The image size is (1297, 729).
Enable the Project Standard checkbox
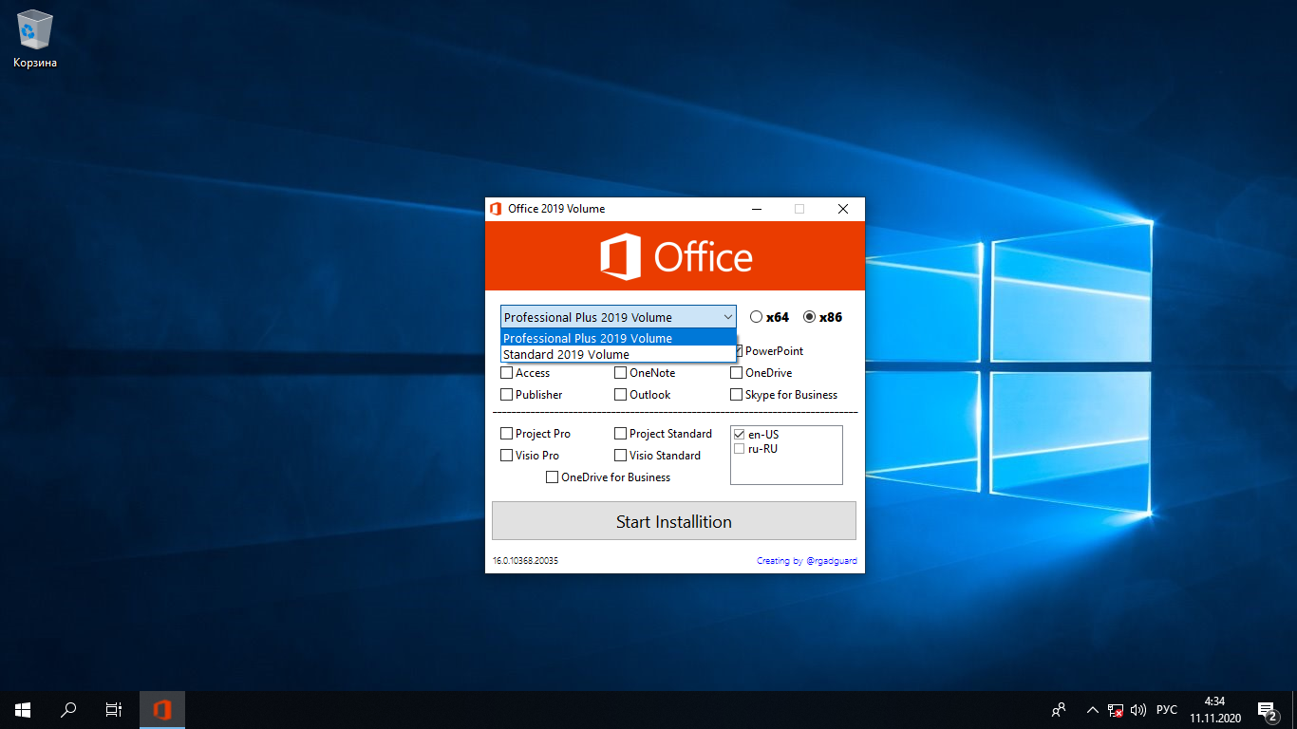tap(620, 434)
